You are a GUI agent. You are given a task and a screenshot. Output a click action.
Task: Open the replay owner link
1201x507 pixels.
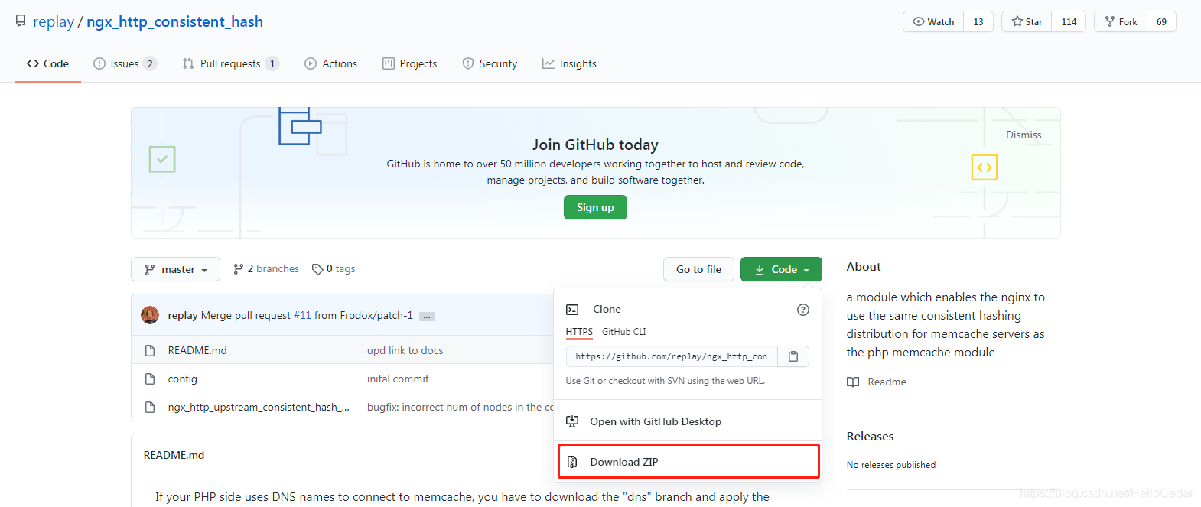[54, 21]
